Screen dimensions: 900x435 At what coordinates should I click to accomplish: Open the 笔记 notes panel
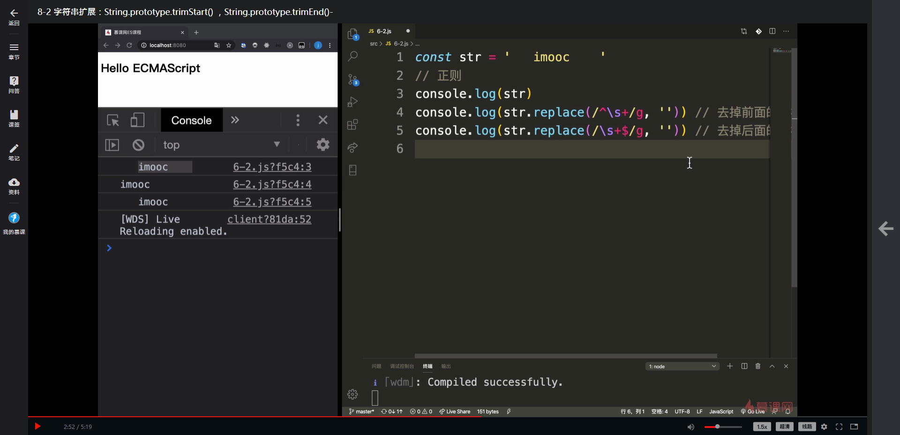pos(14,152)
